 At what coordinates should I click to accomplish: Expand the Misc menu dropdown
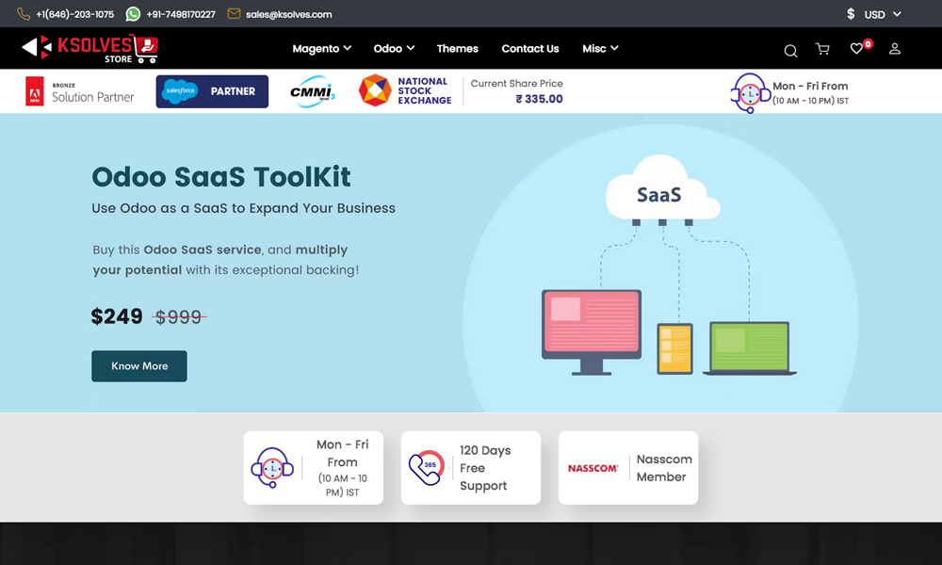tap(600, 48)
